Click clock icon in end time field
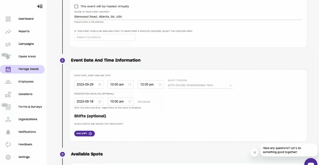 click(160, 85)
